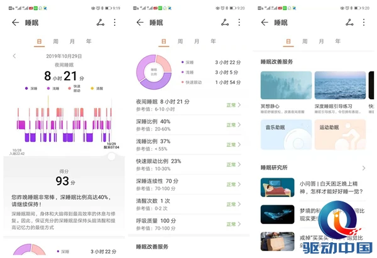This screenshot has height=258, width=377.
Task: Click 呼吸质量 100 分 label
Action: [156, 221]
